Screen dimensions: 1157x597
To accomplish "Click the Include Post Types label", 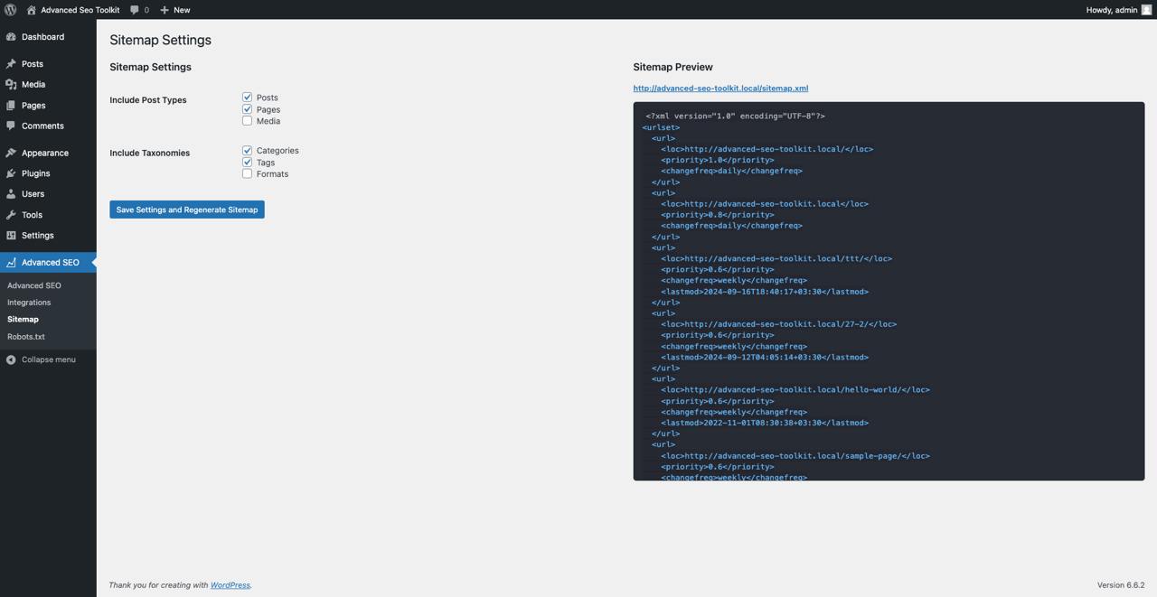I will pos(148,100).
